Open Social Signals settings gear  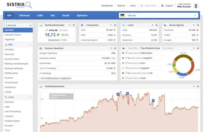198,25
